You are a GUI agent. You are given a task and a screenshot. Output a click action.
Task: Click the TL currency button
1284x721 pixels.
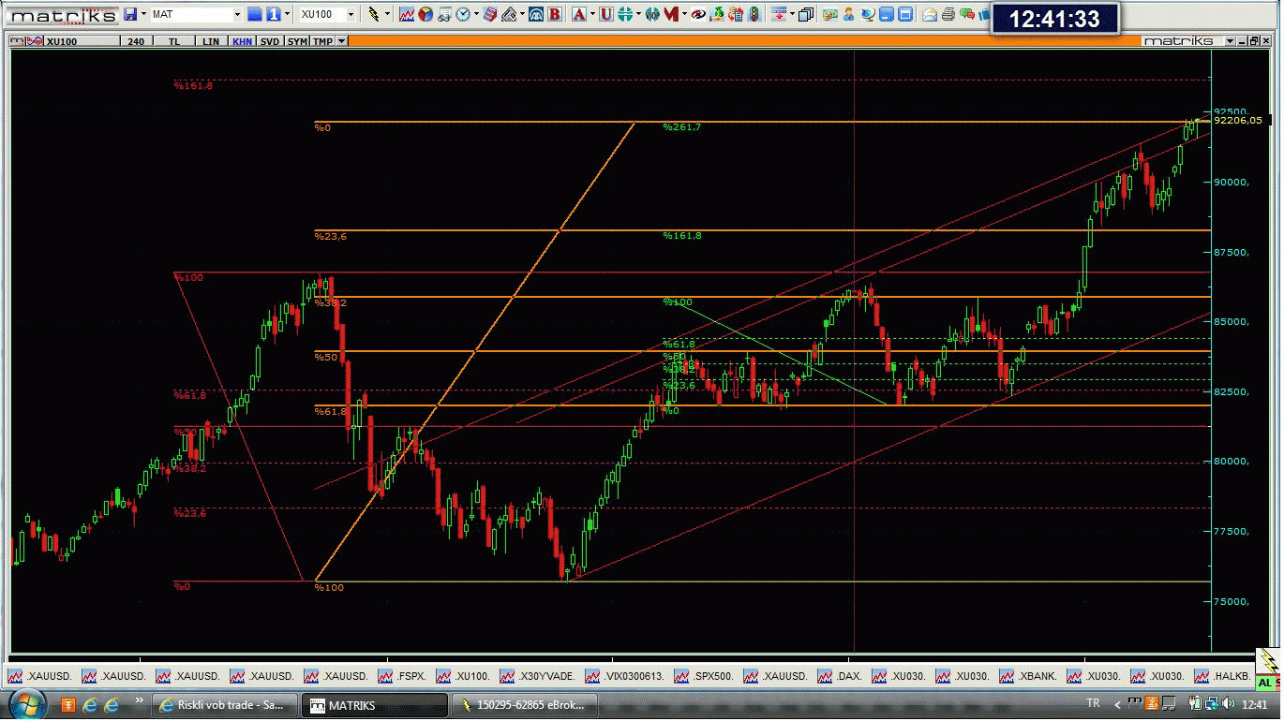174,41
